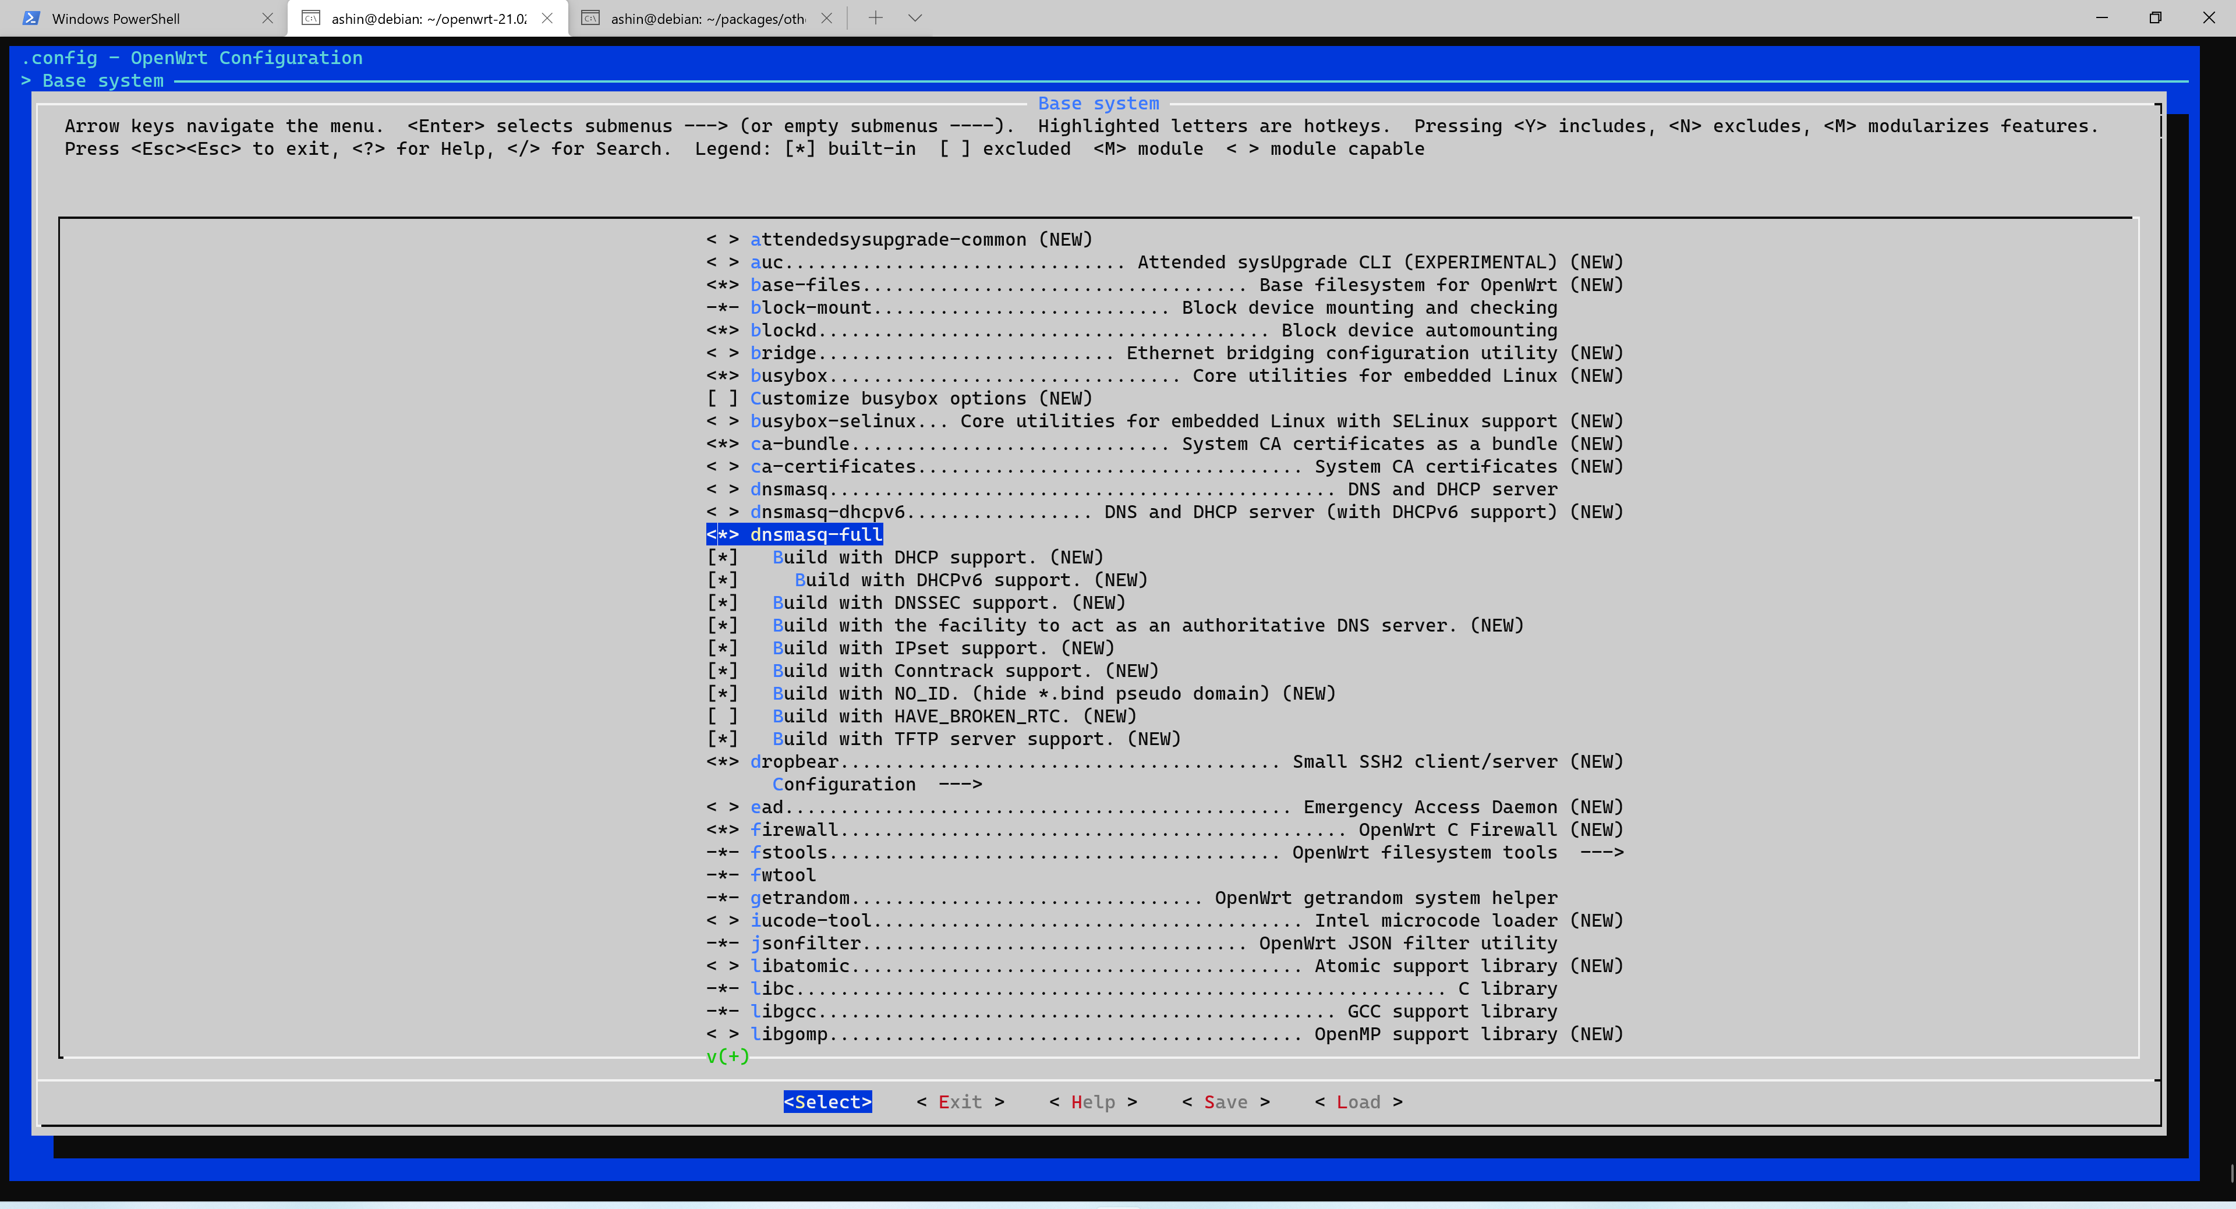
Task: Enable Build with HAVE_BROKEN_RTC checkbox
Action: [x=722, y=716]
